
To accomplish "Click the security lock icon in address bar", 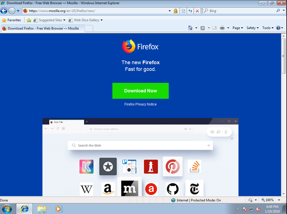I will (175, 11).
